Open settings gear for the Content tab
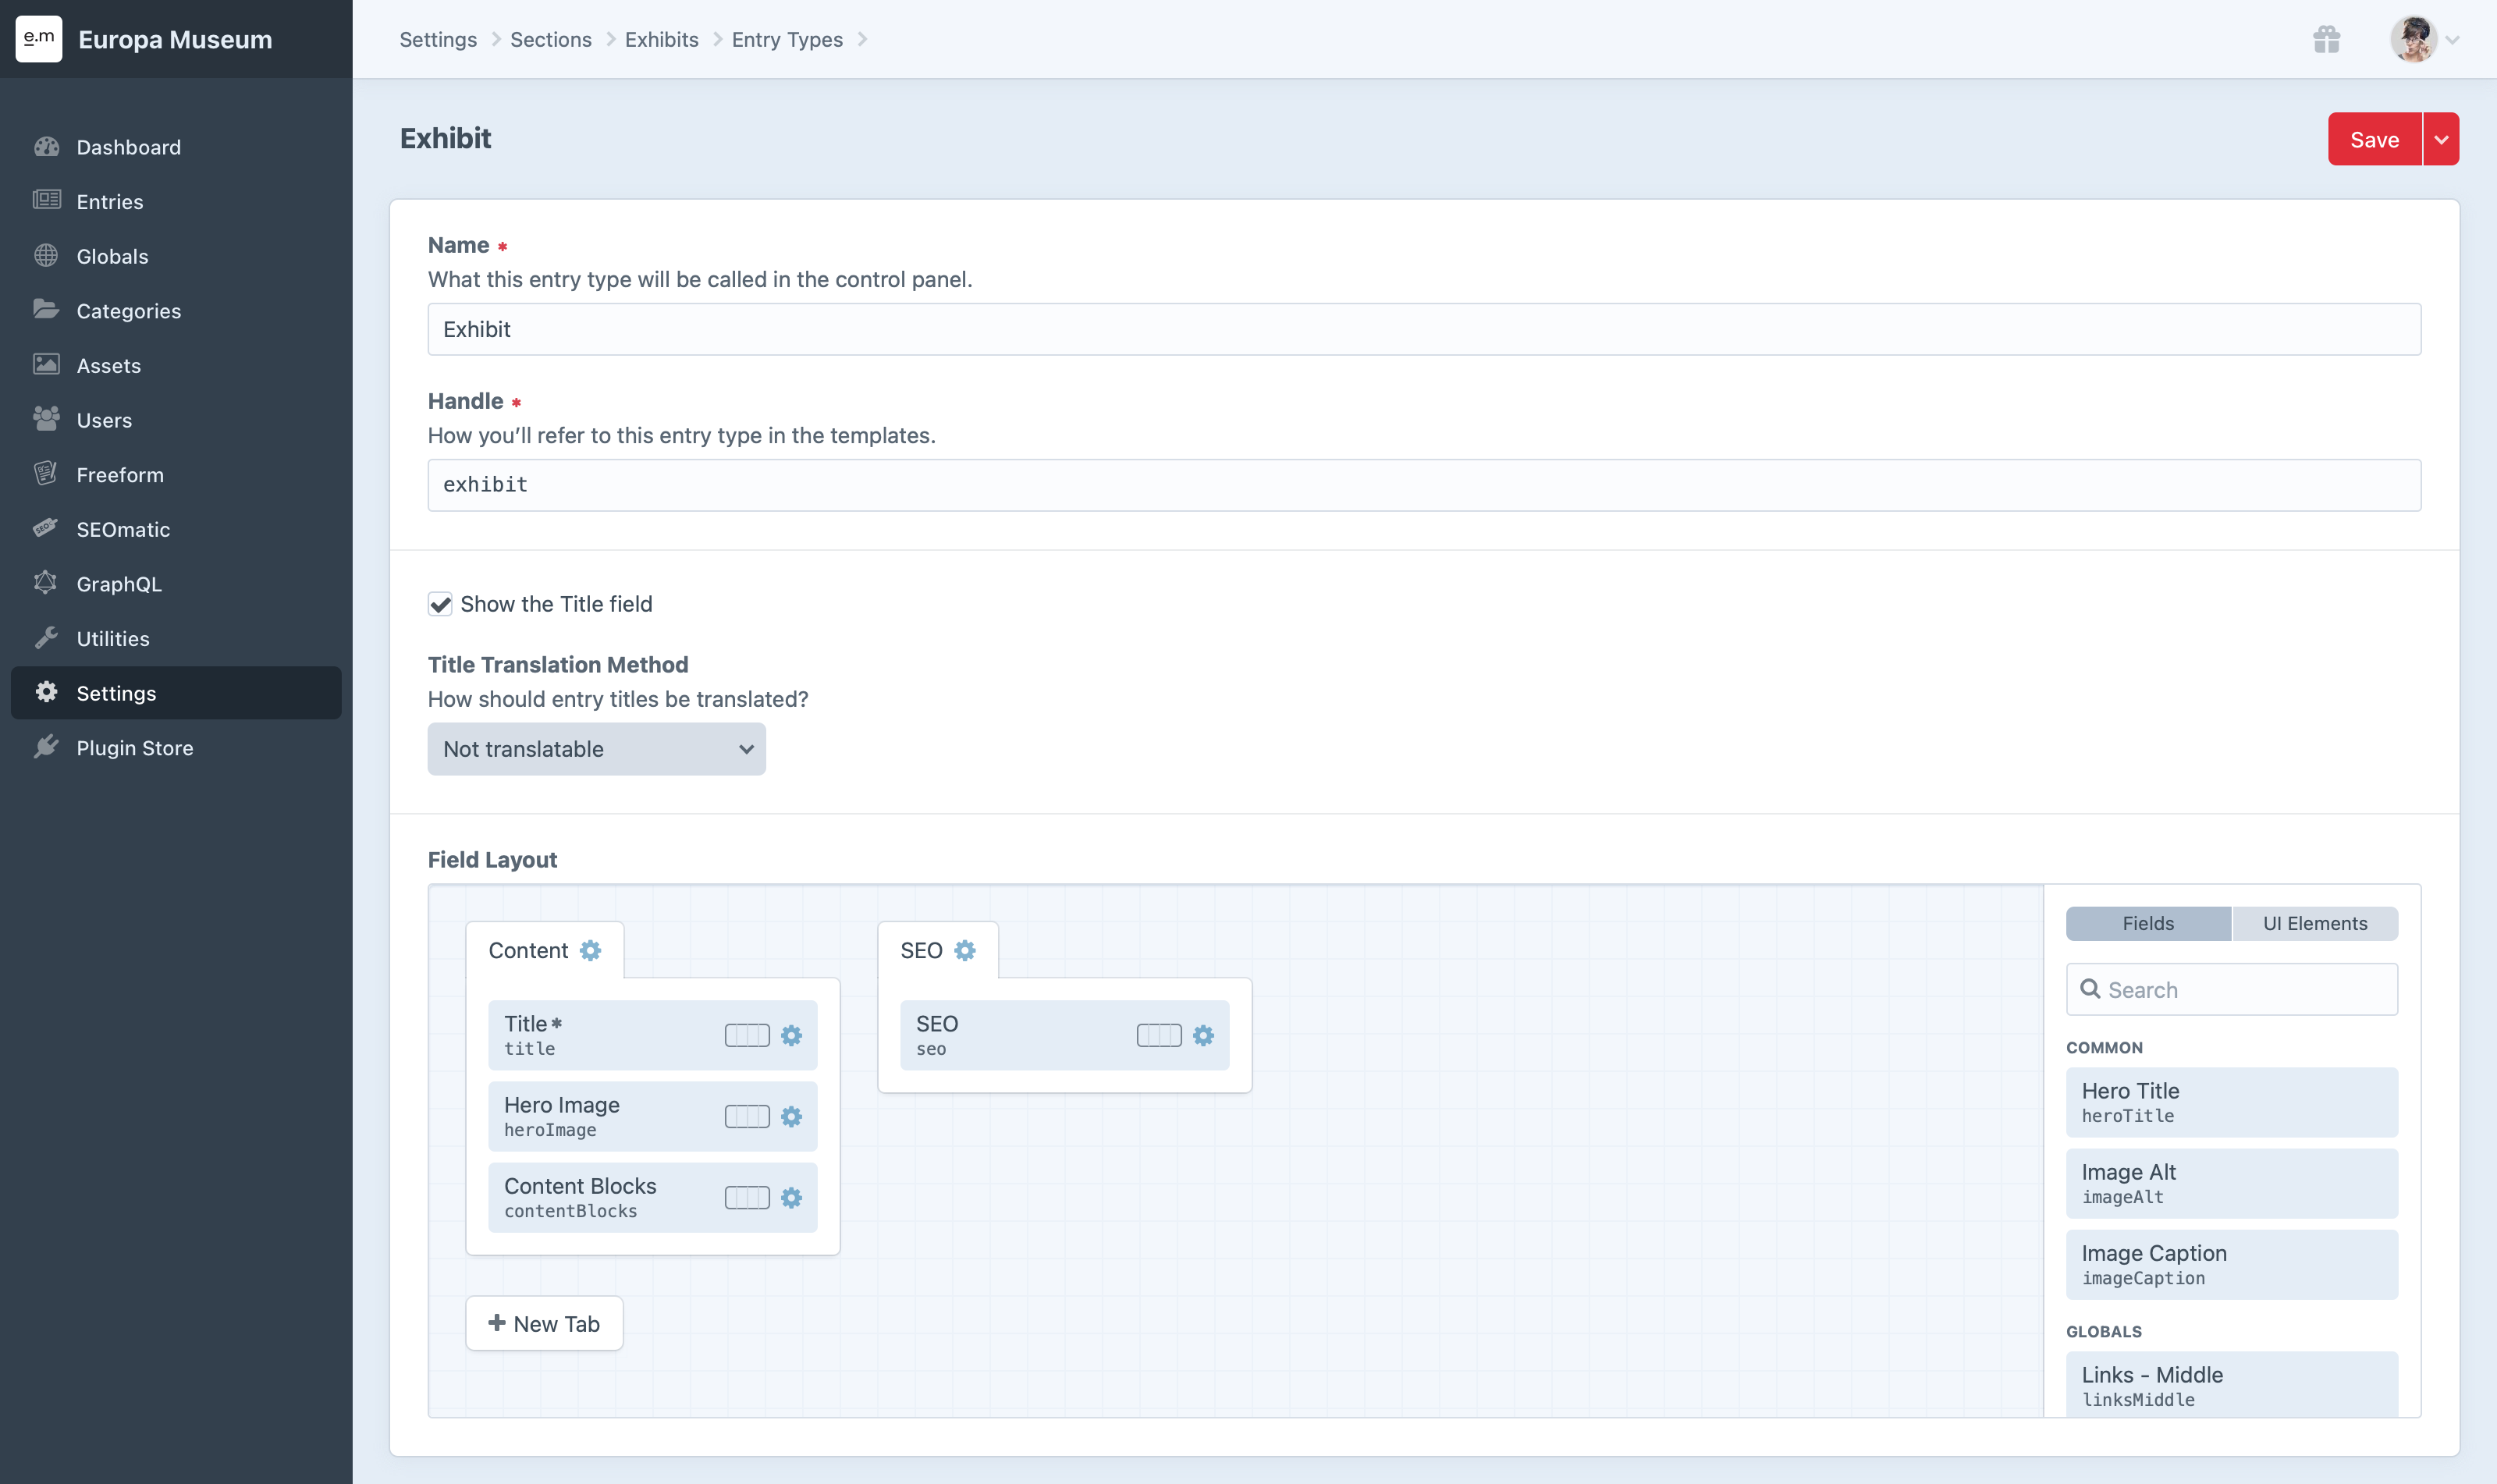Screen dimensions: 2497x1484 [591, 950]
